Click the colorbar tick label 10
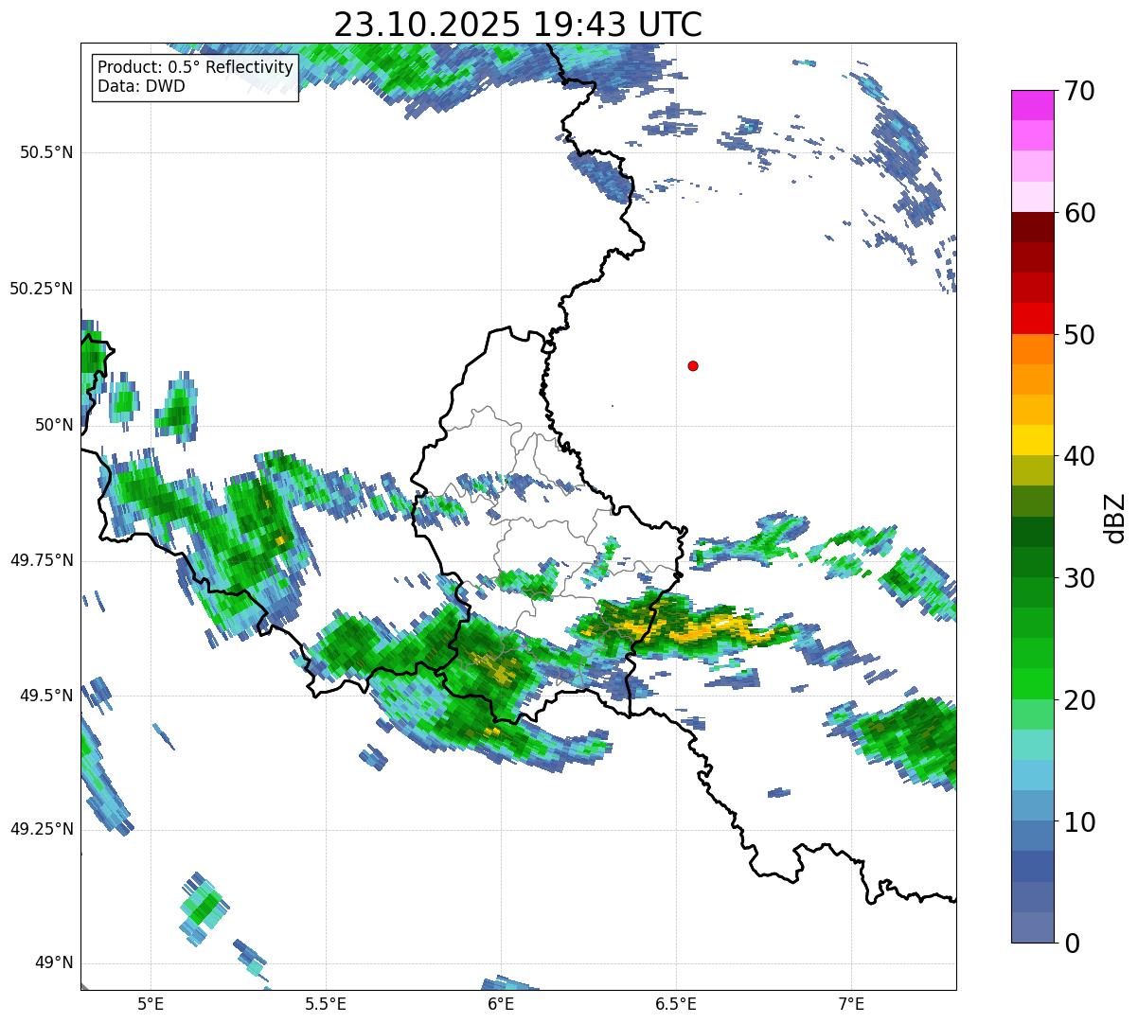 pos(1080,821)
